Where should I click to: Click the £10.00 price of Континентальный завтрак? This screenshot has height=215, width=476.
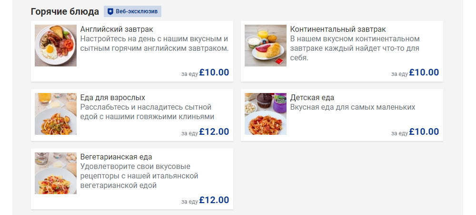424,73
